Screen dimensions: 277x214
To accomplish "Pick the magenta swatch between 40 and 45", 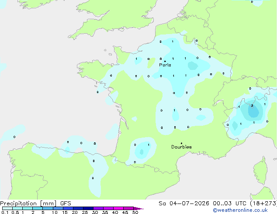I will [x=118, y=208].
